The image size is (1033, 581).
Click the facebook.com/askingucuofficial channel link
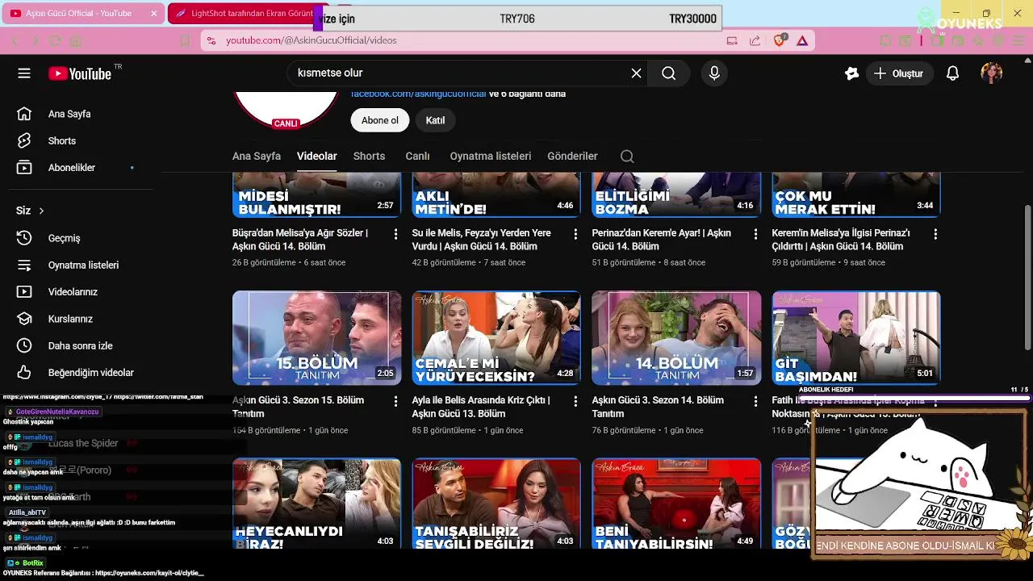418,94
